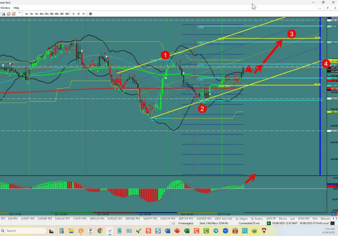Select the text label 'A' drawing tool

[4, 14]
